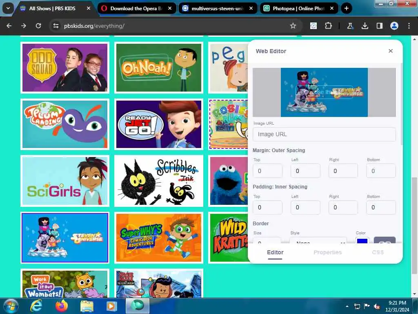The image size is (418, 314).
Task: Click the web editor extension icon in toolbar
Action: (x=313, y=26)
